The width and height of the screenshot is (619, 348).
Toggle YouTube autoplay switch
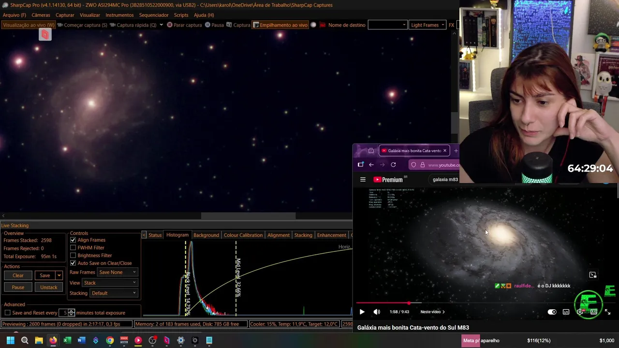[x=552, y=312]
